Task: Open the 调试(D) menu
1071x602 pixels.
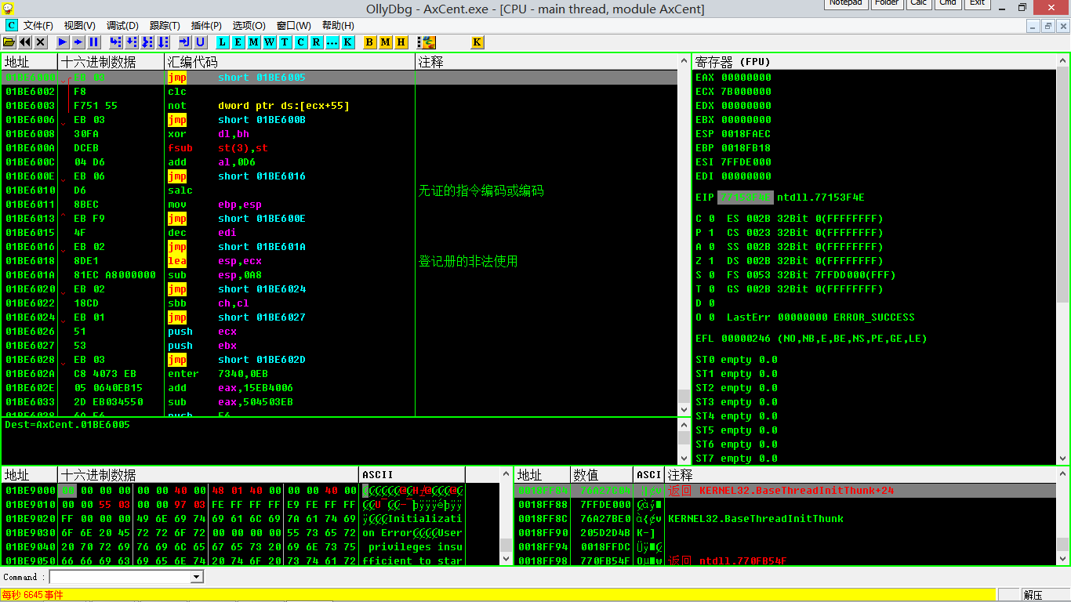Action: pos(122,26)
